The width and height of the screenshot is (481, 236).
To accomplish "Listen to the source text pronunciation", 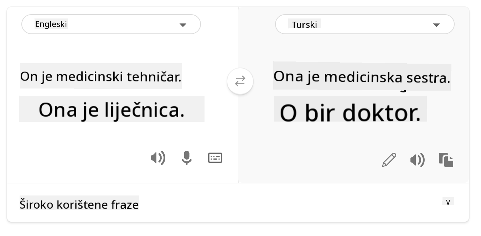I will tap(158, 158).
